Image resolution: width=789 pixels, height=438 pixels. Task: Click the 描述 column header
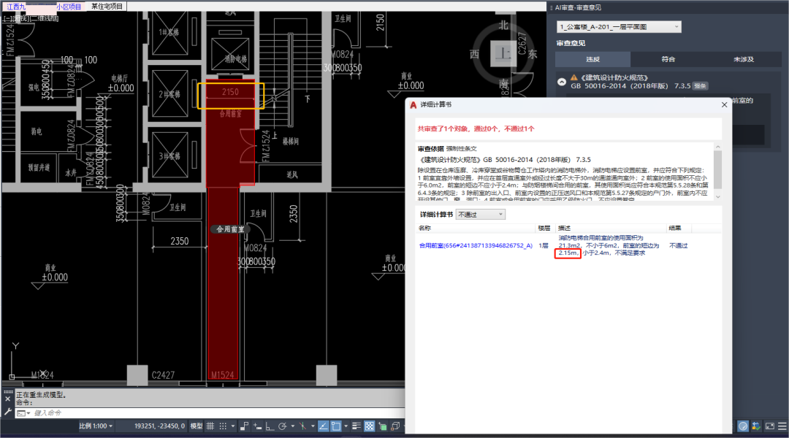tap(565, 228)
